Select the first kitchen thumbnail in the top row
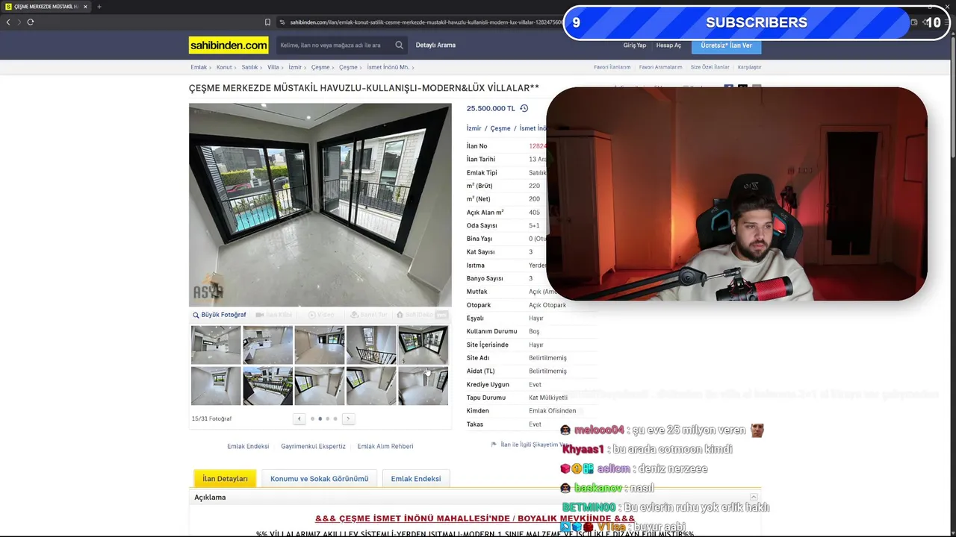Viewport: 956px width, 537px height. 216,345
